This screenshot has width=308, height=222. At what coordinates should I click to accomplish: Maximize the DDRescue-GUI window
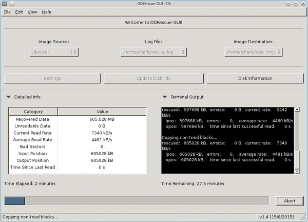[x=296, y=4]
